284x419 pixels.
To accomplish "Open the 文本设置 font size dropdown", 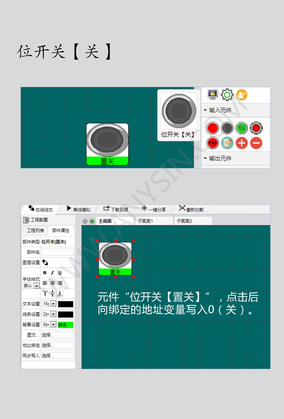I will tap(53, 304).
